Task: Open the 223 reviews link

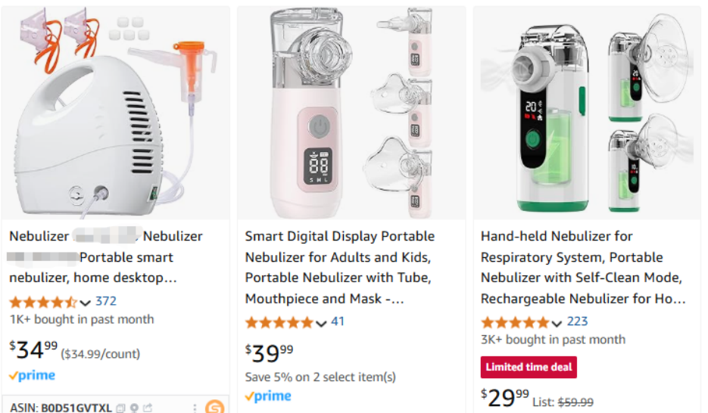Action: click(x=577, y=322)
